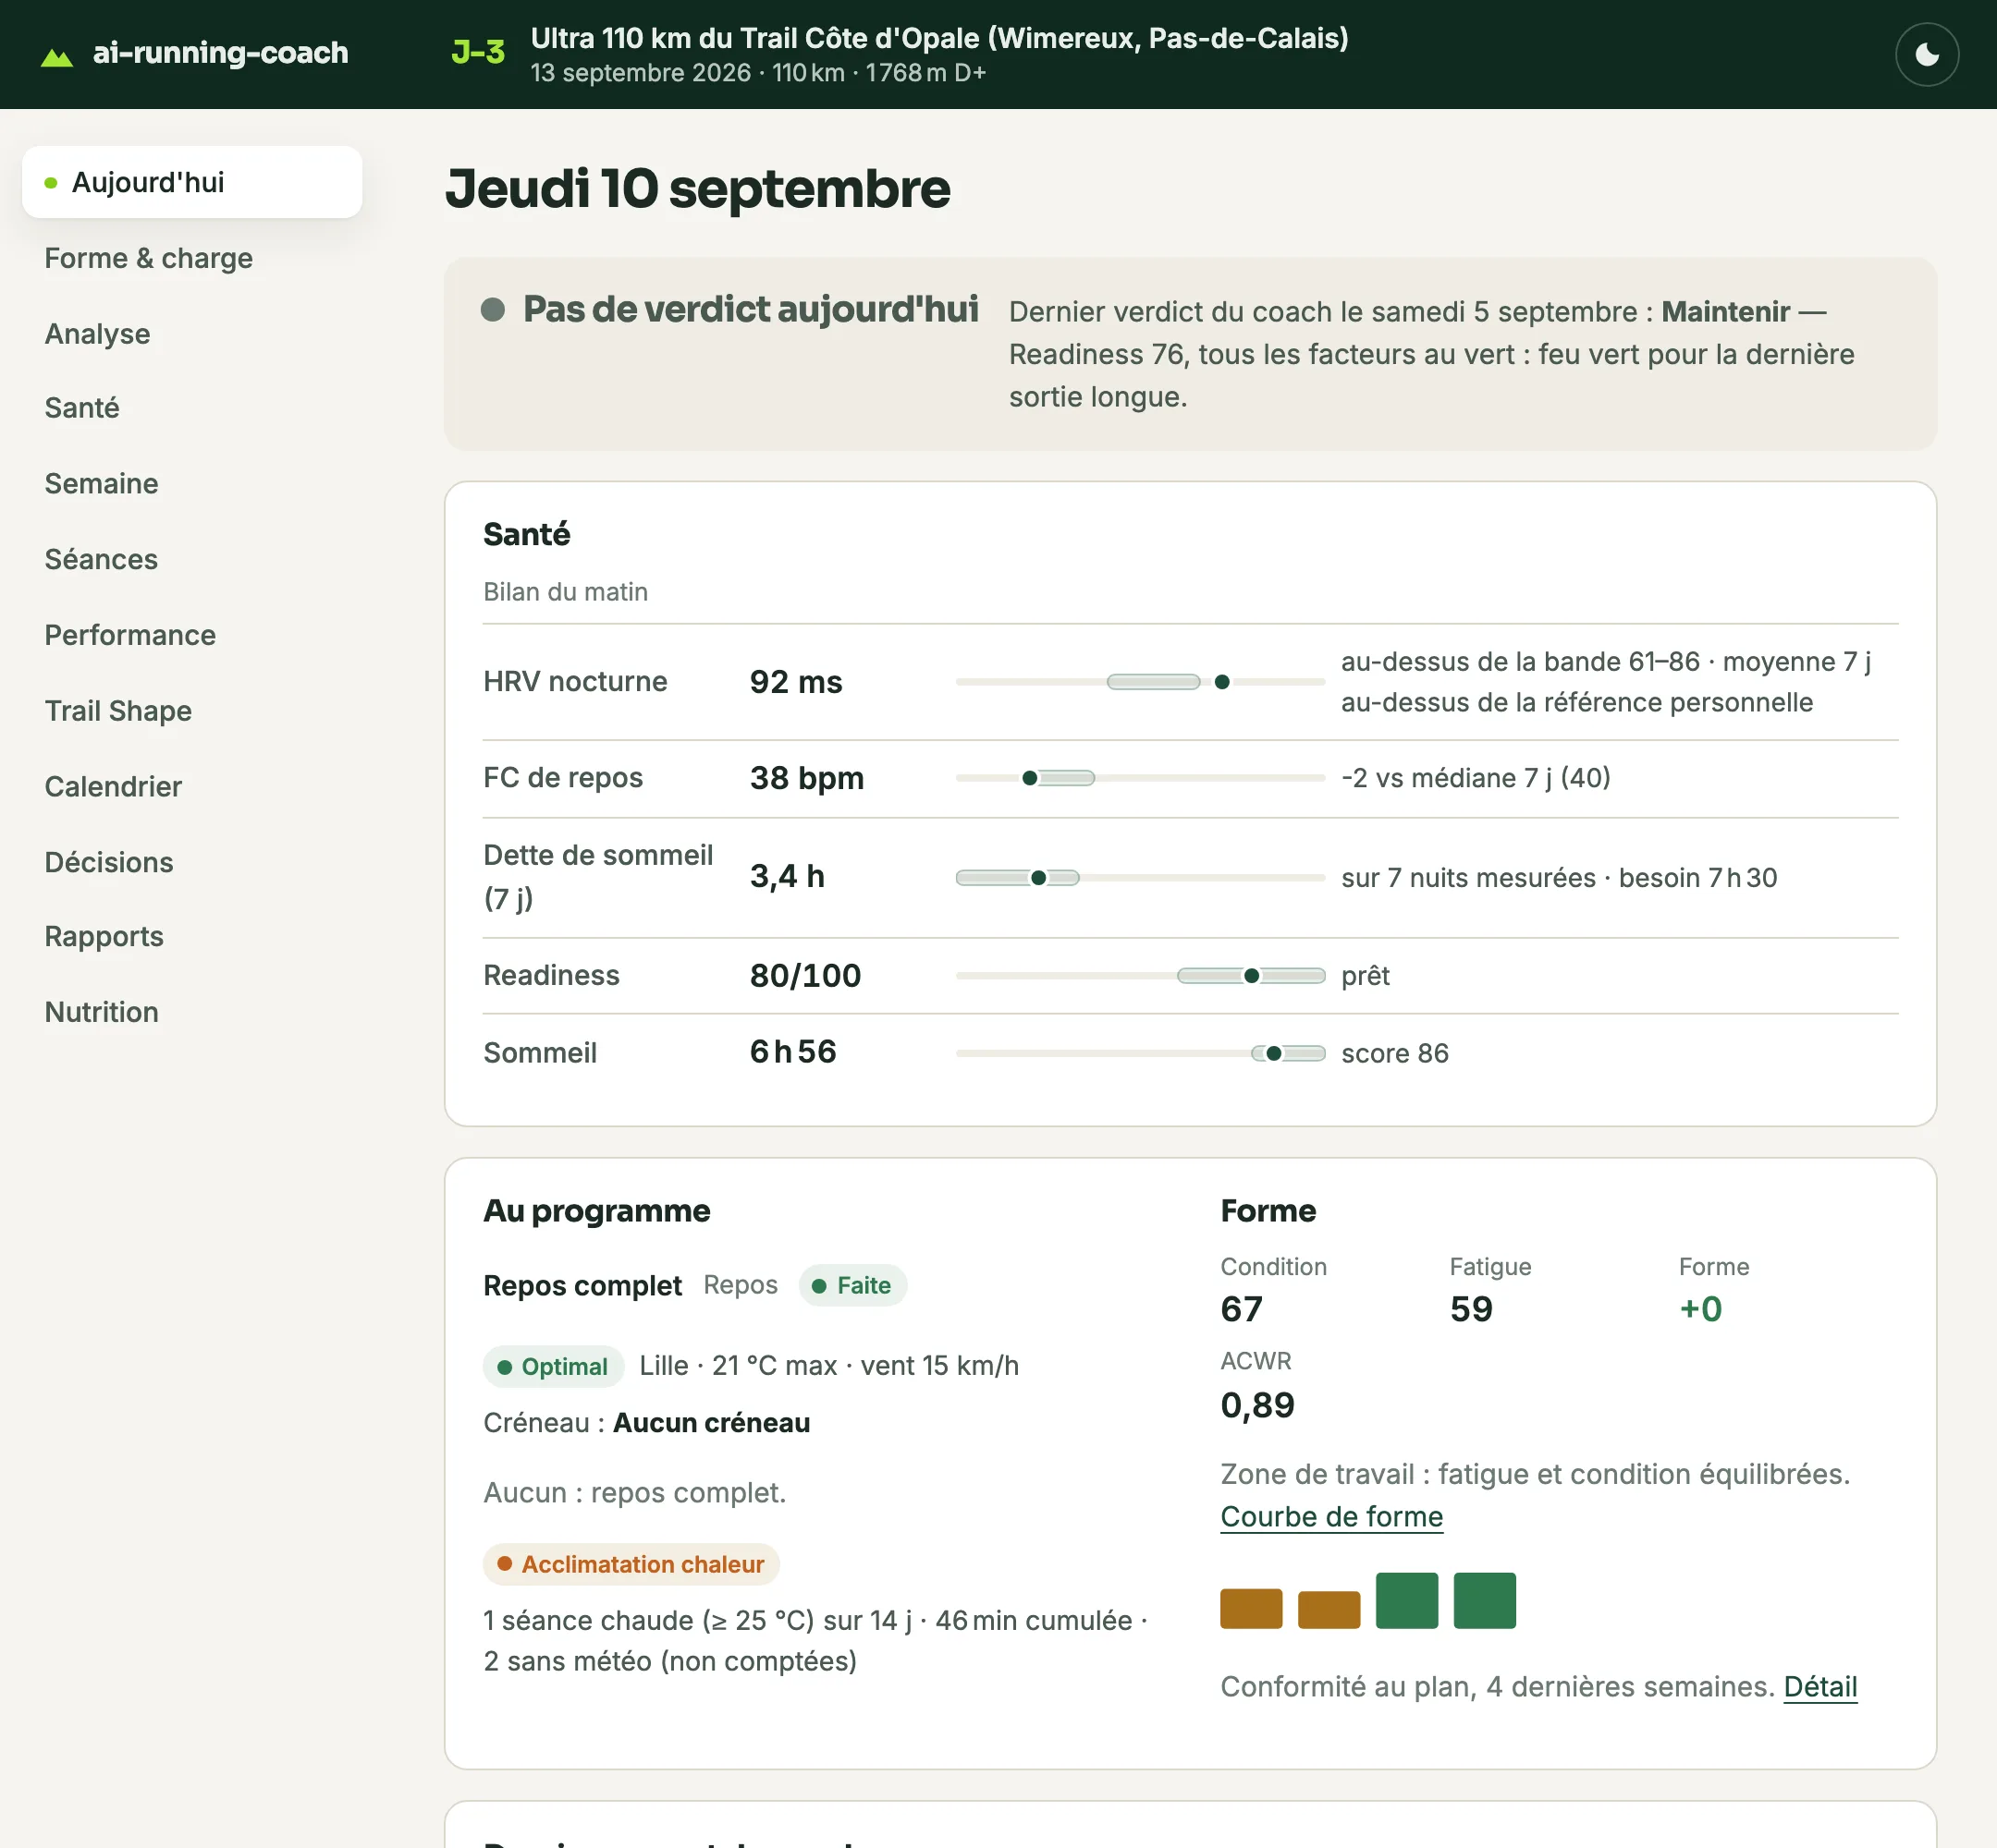
Task: Click the Acclimatation chaleur badge
Action: click(631, 1564)
